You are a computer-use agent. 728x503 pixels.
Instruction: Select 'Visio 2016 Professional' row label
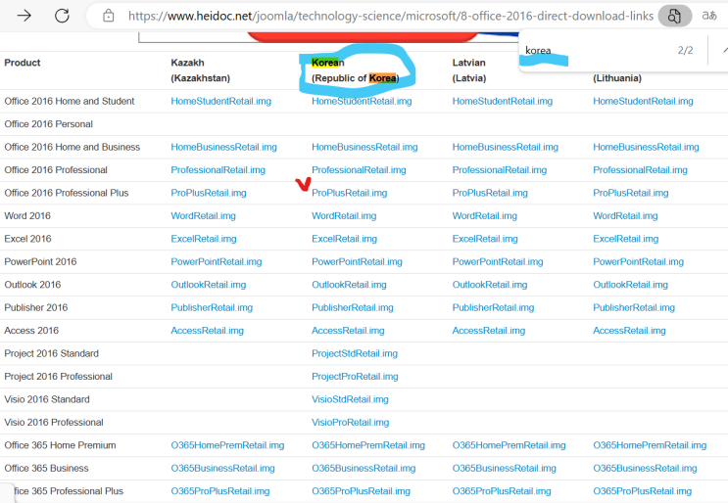click(x=54, y=423)
